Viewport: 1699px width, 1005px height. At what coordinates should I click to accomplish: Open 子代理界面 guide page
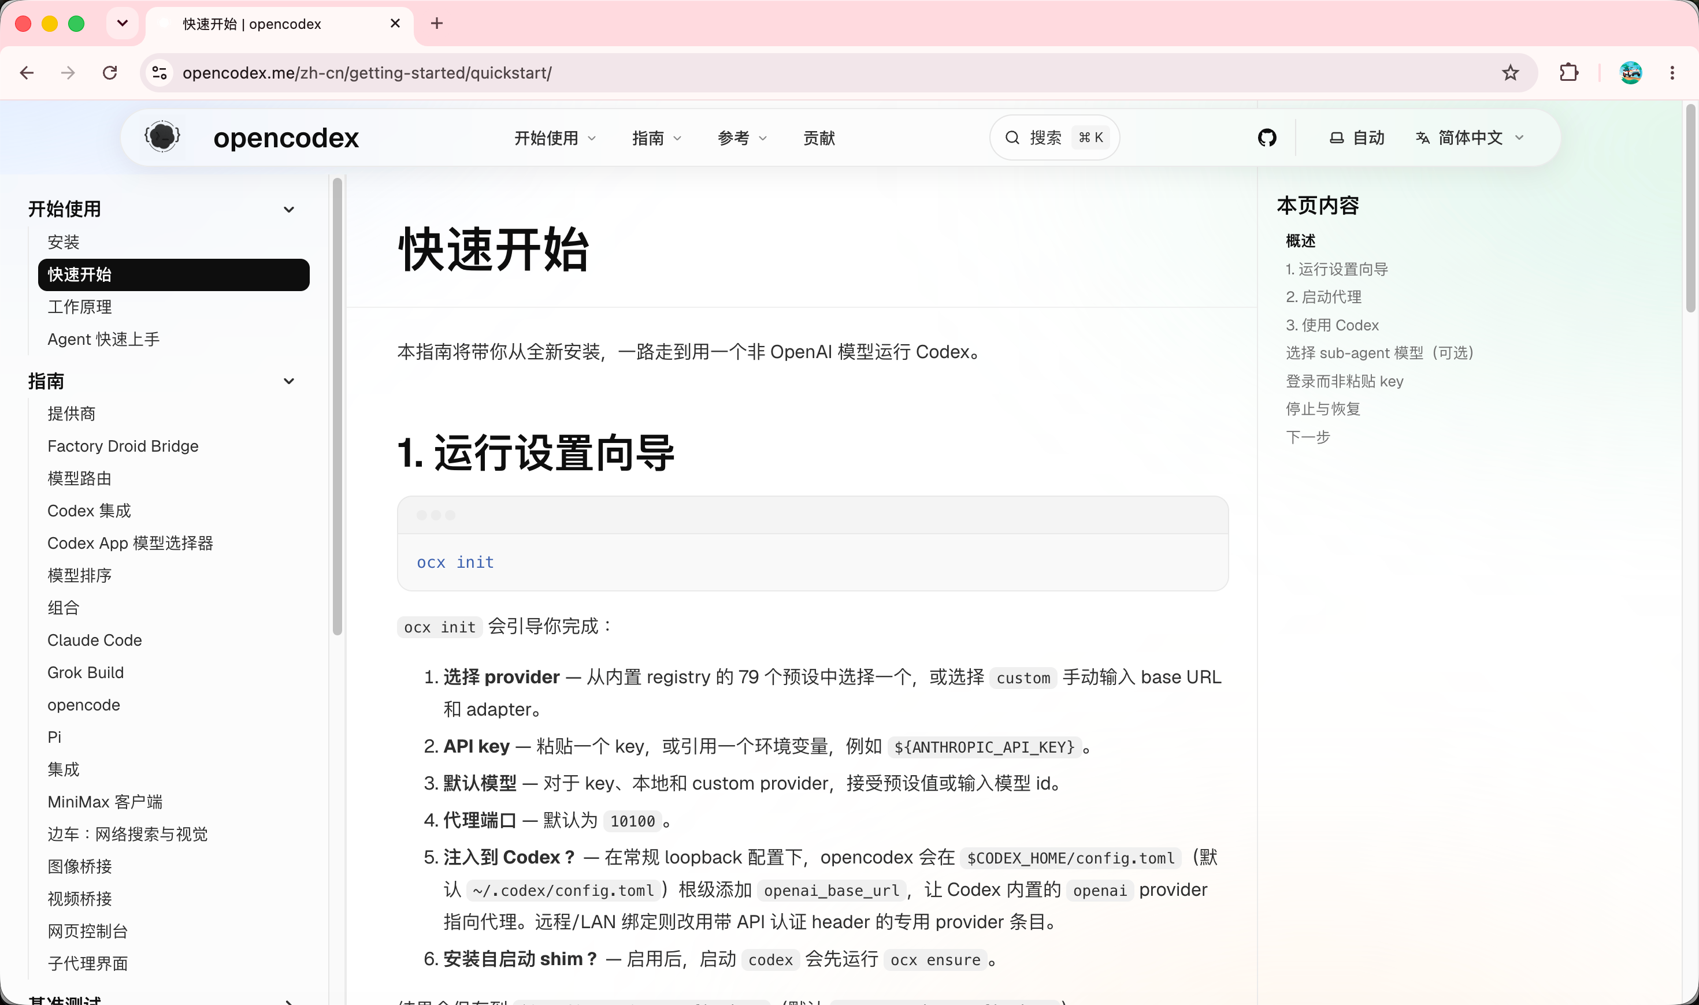click(87, 963)
